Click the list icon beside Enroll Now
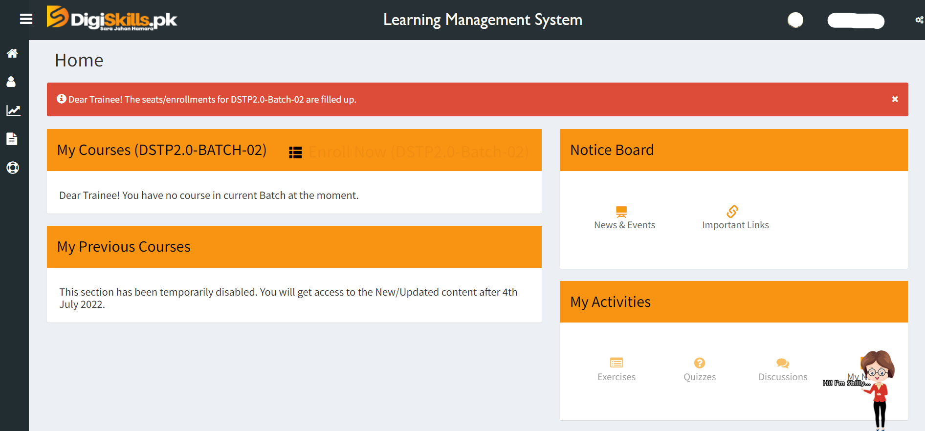 [295, 152]
